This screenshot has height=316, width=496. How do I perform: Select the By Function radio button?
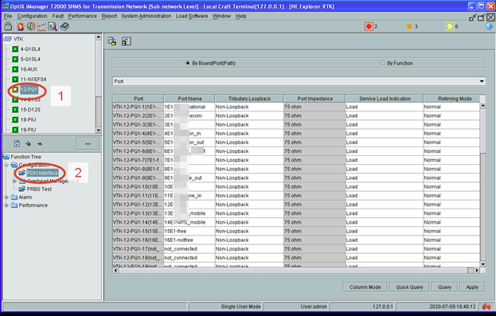pyautogui.click(x=382, y=63)
